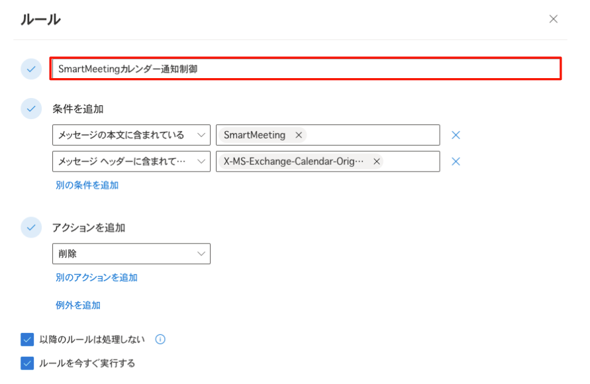Close the ルール dialog with the X

(x=553, y=19)
